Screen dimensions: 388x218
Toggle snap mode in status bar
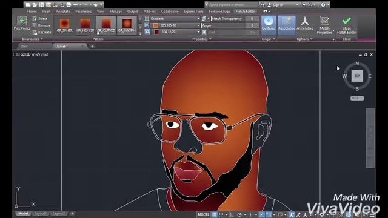click(x=221, y=214)
